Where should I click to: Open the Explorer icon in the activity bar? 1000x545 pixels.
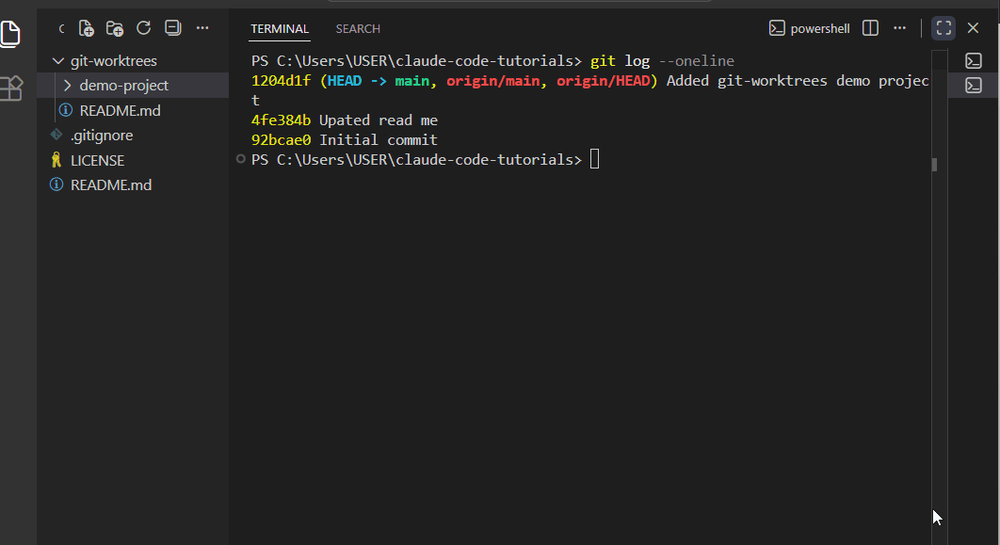[x=11, y=34]
